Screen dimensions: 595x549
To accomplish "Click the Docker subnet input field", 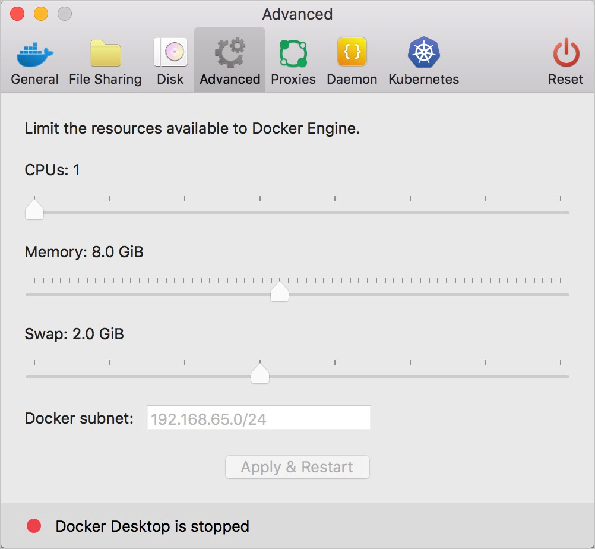I will [x=259, y=418].
